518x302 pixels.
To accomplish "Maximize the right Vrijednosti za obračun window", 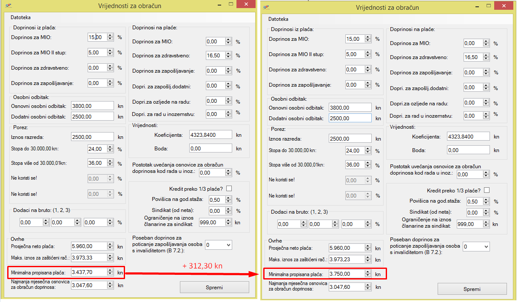I will pyautogui.click(x=489, y=5).
